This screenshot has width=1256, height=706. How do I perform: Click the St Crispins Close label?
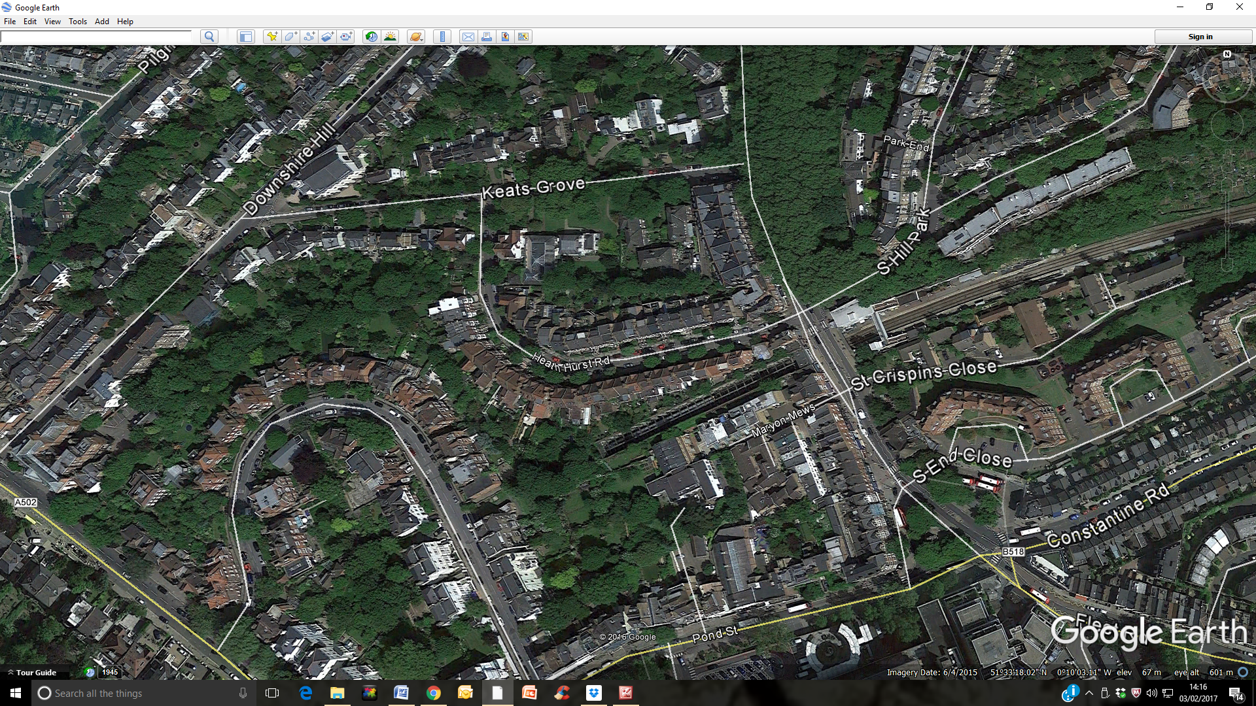(924, 375)
